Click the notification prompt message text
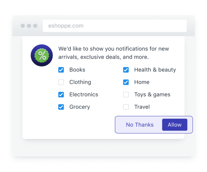The image size is (207, 172). pos(114,53)
